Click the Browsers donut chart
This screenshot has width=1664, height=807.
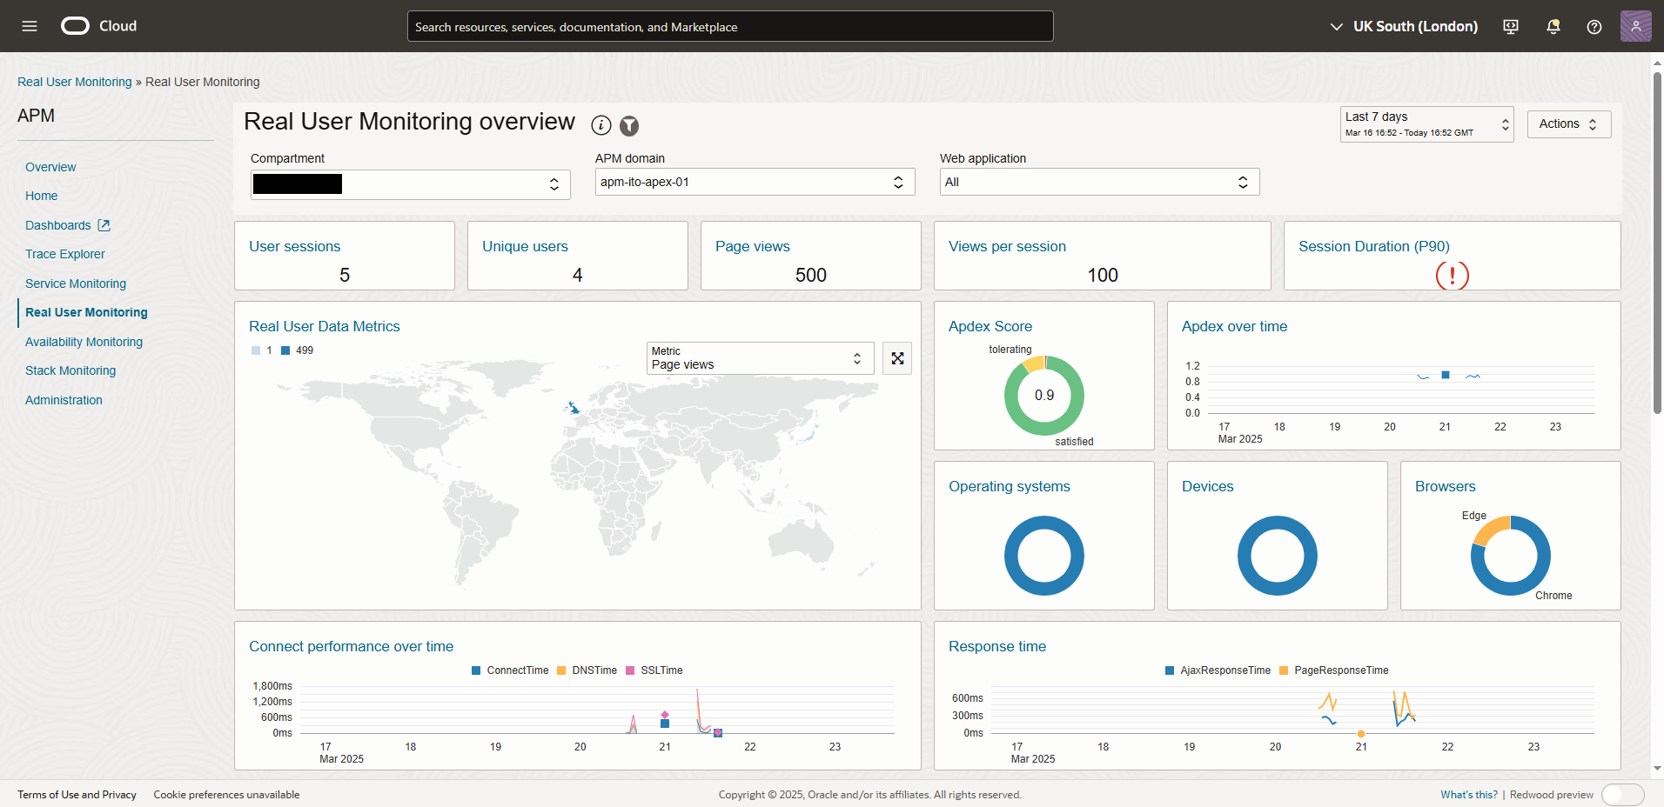[x=1511, y=556]
